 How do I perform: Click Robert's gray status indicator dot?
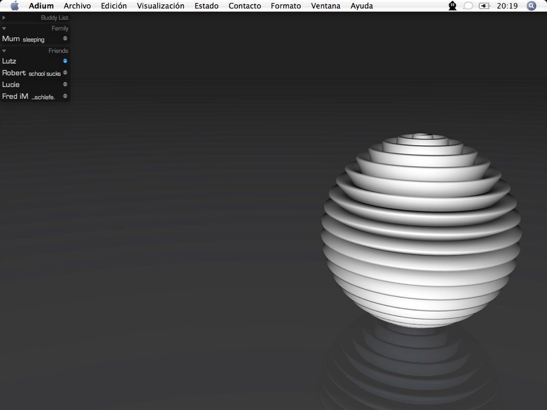pyautogui.click(x=65, y=73)
